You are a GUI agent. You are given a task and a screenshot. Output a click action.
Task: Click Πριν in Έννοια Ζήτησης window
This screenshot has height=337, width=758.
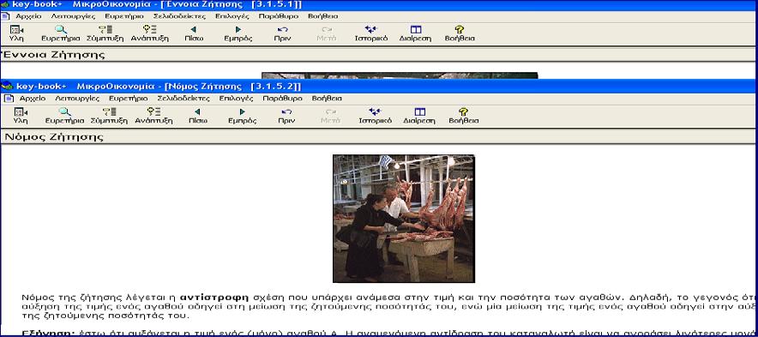point(282,33)
